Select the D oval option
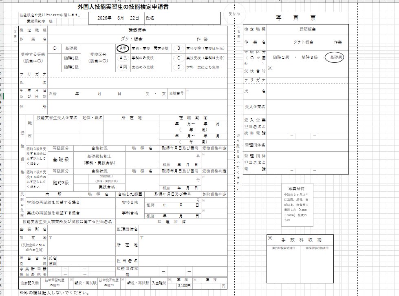This screenshot has height=296, width=399. click(179, 67)
